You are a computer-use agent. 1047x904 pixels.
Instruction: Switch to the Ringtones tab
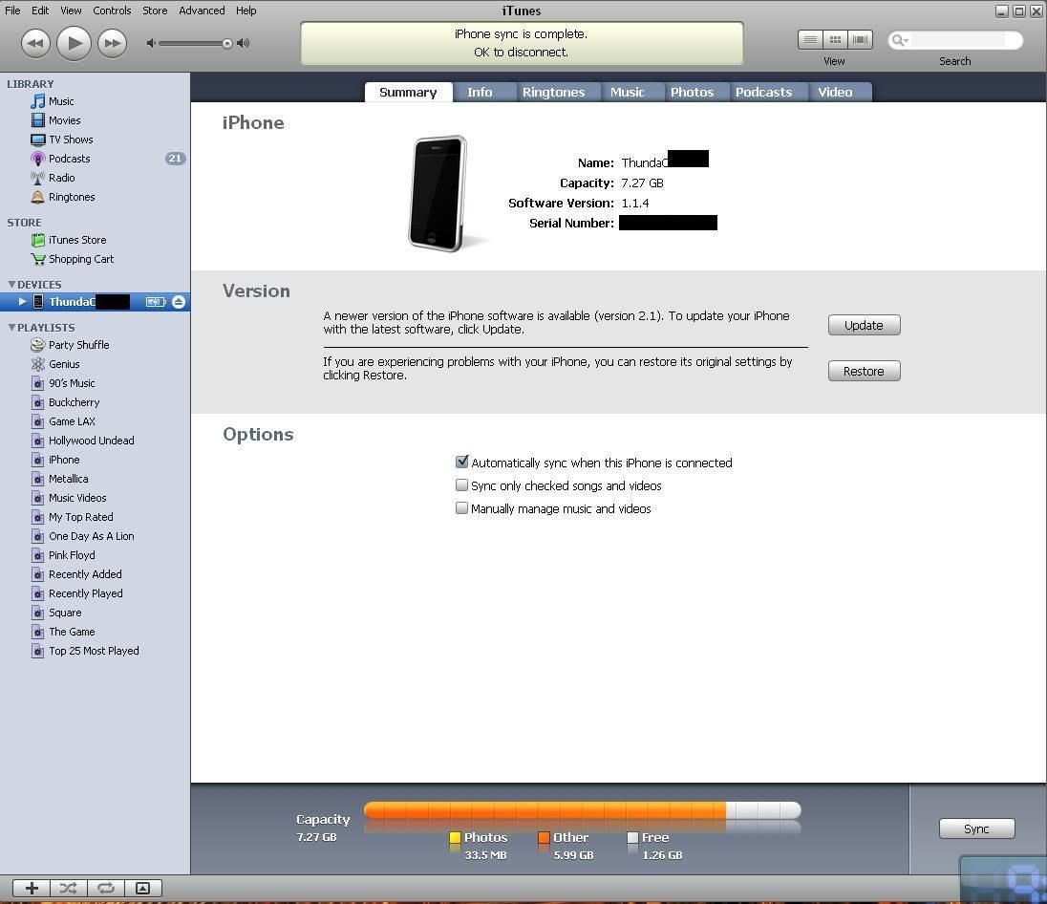[553, 92]
